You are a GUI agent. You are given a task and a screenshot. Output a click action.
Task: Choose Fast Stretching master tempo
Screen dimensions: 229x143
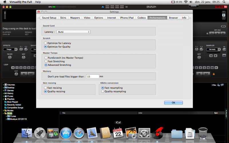(46, 61)
